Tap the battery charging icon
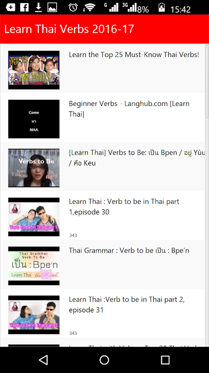This screenshot has height=373, width=209. (162, 7)
